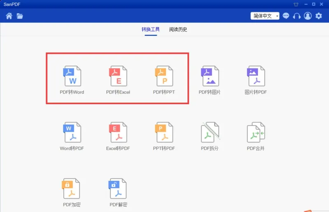
Task: Click the skin shirt icon in title bar
Action: point(296,4)
